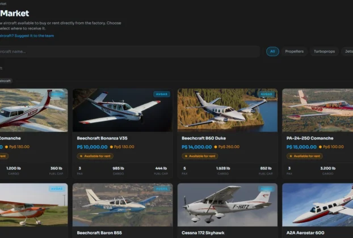Click the P$ 14,000.00 price

click(x=197, y=147)
